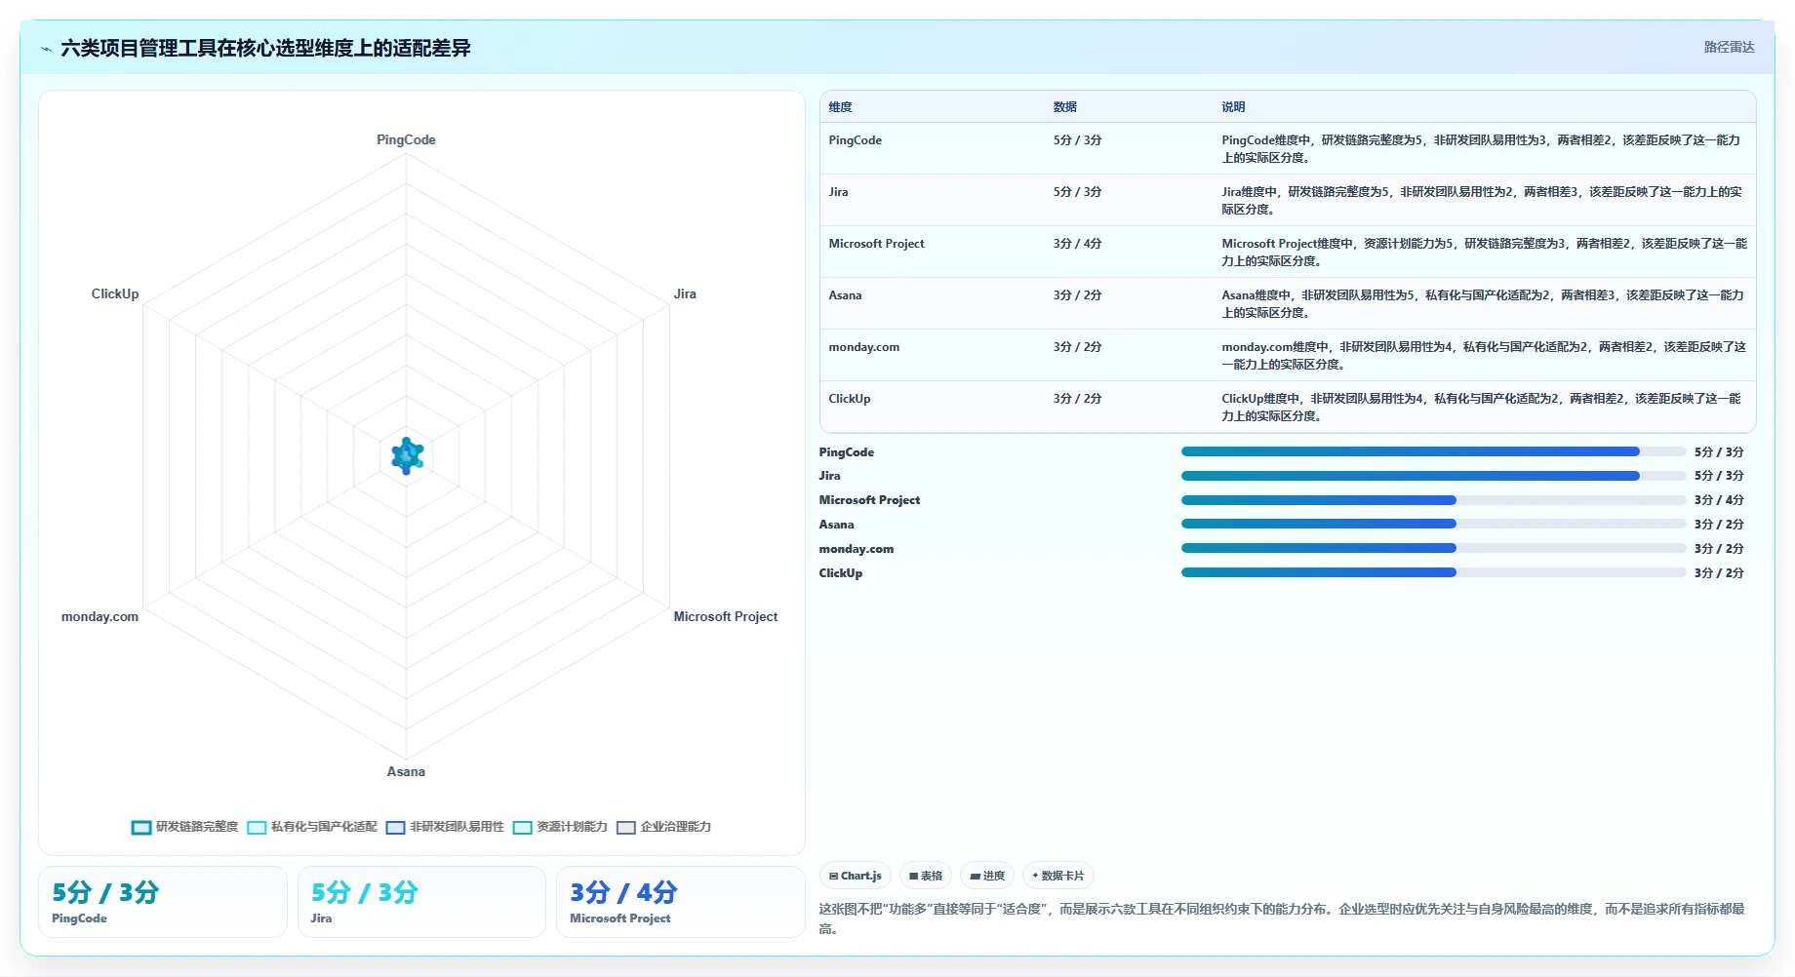Select the Microsoft Project table row name
The image size is (1795, 977).
(876, 244)
